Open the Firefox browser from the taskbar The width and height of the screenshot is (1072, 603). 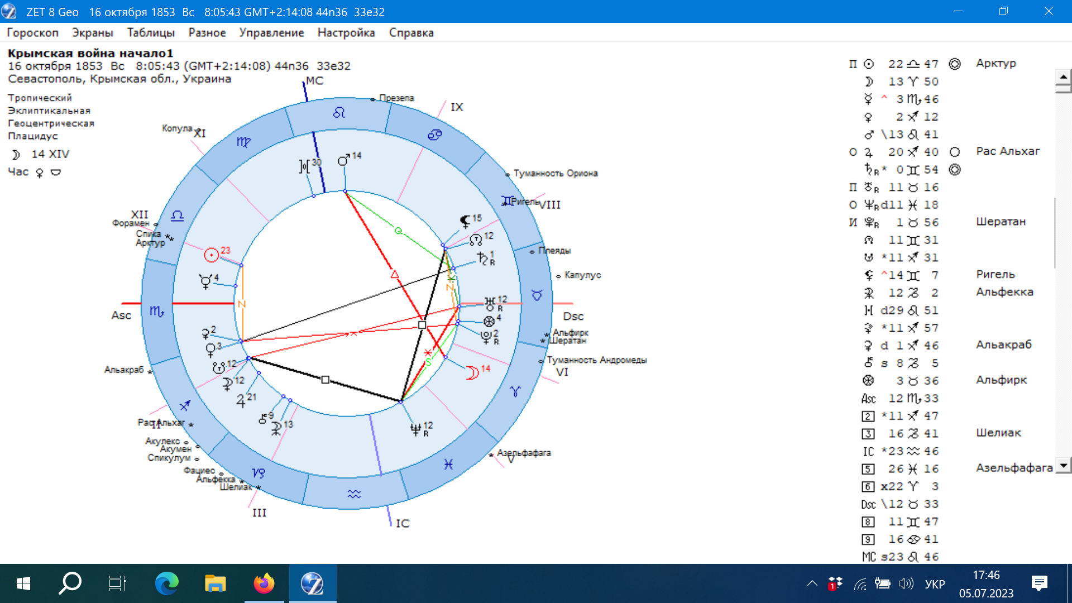click(264, 583)
